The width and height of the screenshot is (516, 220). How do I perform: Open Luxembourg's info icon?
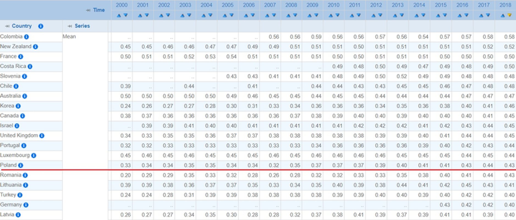34,155
